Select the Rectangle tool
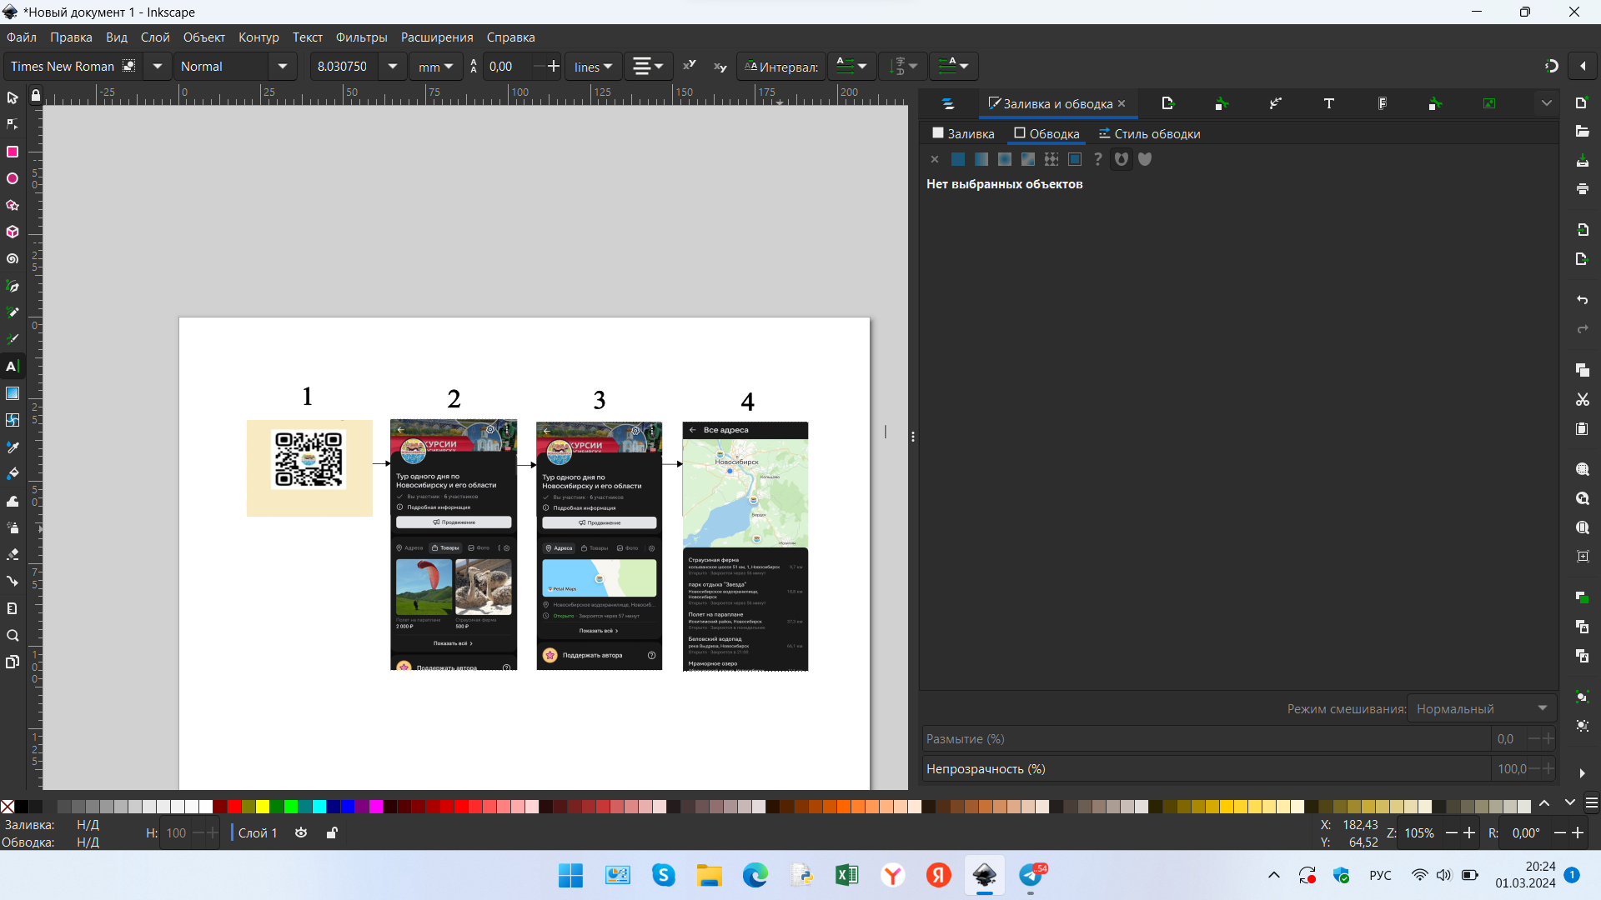Image resolution: width=1601 pixels, height=900 pixels. [13, 152]
